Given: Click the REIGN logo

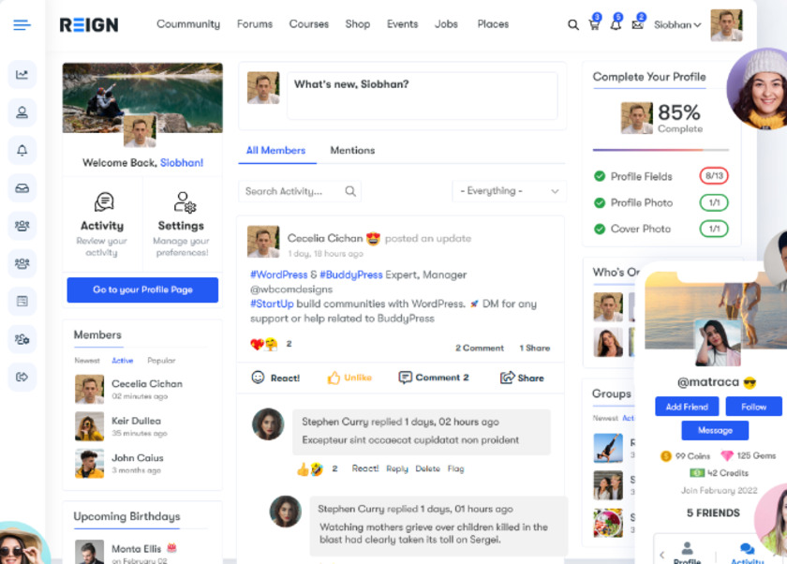Looking at the screenshot, I should tap(89, 24).
